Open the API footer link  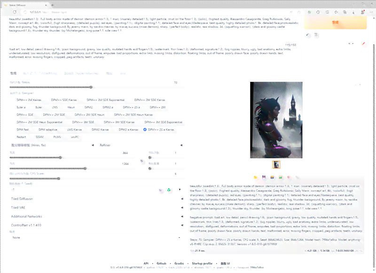(146, 264)
